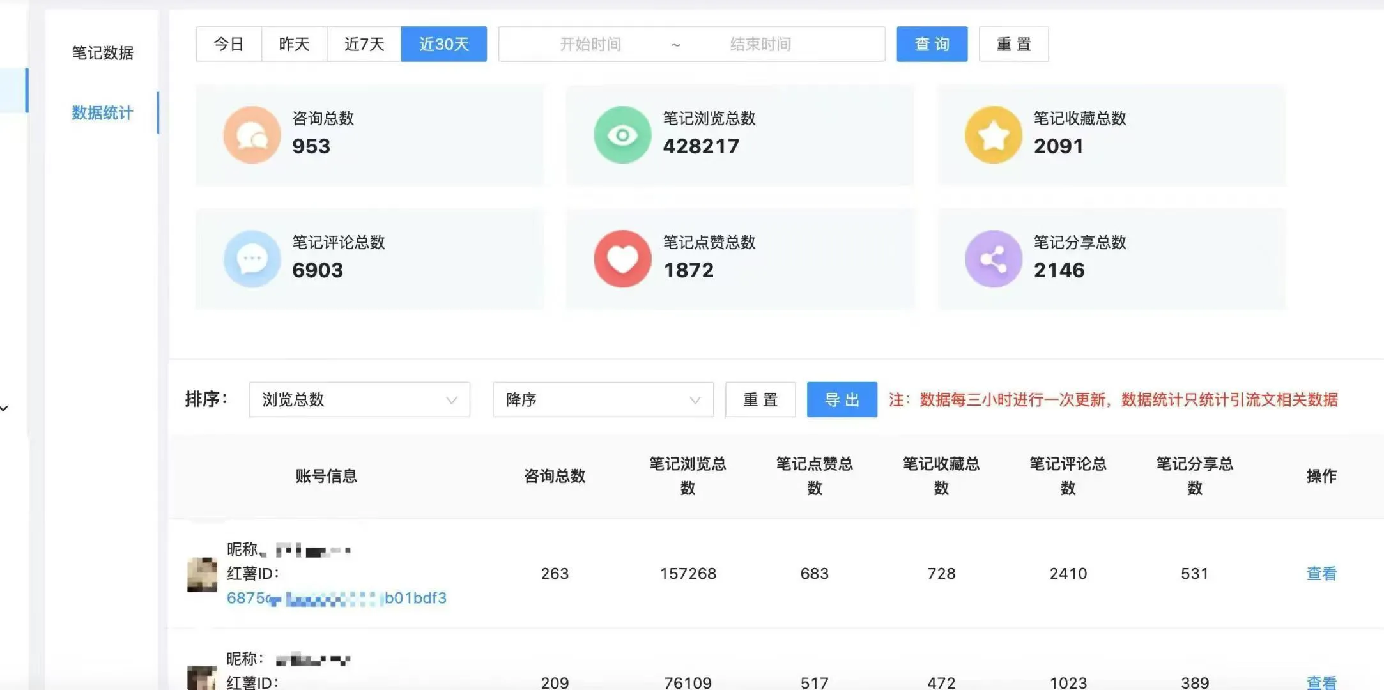Image resolution: width=1384 pixels, height=690 pixels.
Task: Click the green eye note-views icon
Action: point(622,134)
